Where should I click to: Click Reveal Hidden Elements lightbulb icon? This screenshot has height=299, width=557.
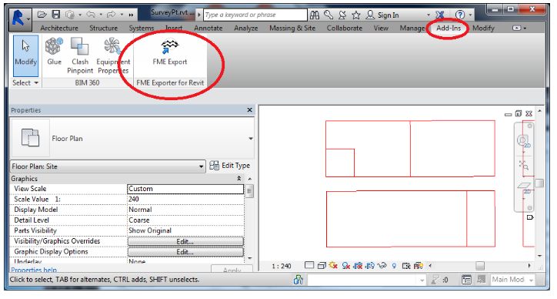pos(395,266)
